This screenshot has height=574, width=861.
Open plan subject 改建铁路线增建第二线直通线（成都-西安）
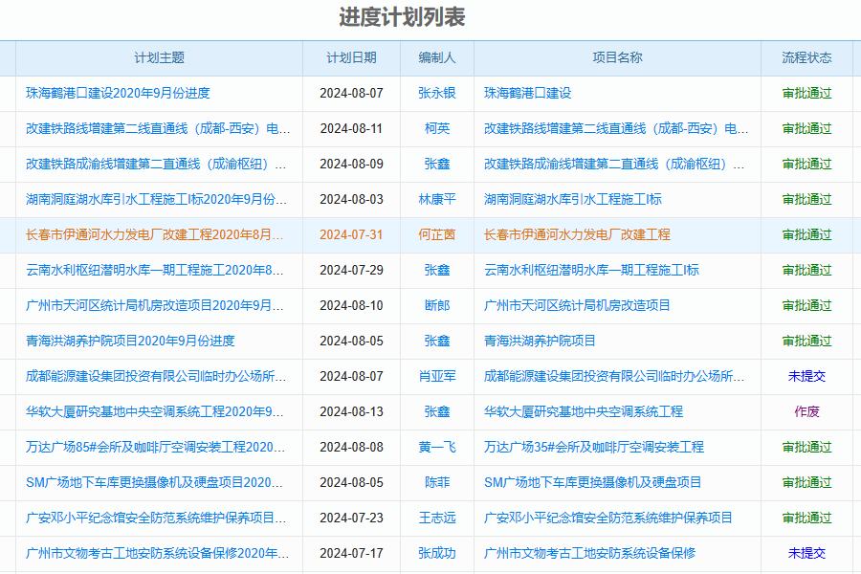[x=158, y=128]
